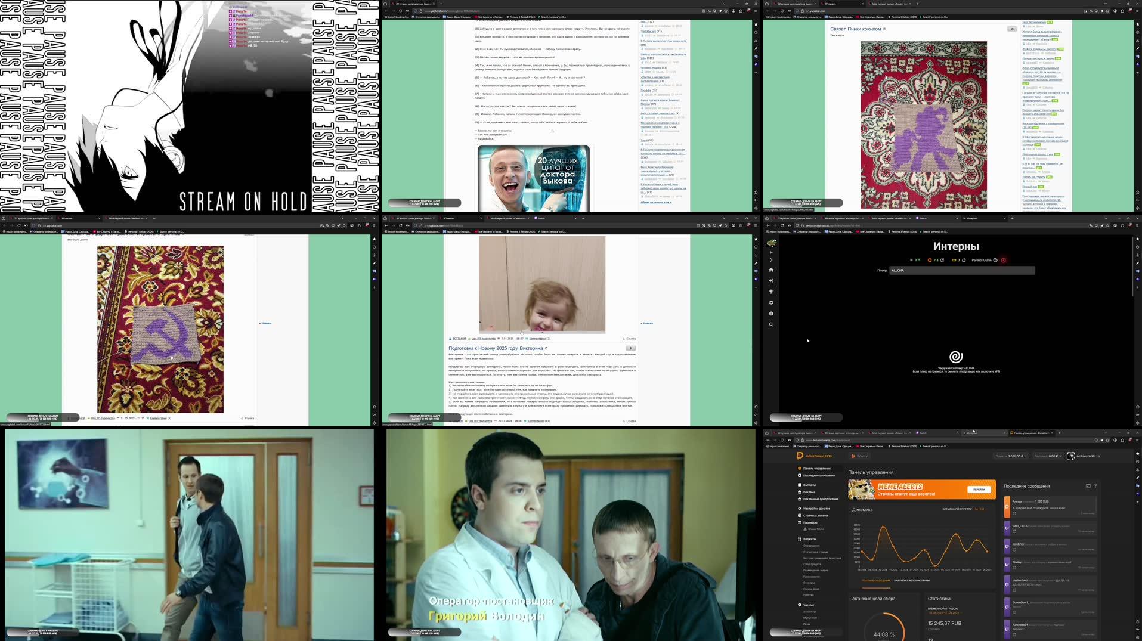1142x641 pixels.
Task: Open the Донаты balance dropdown
Action: click(1011, 456)
